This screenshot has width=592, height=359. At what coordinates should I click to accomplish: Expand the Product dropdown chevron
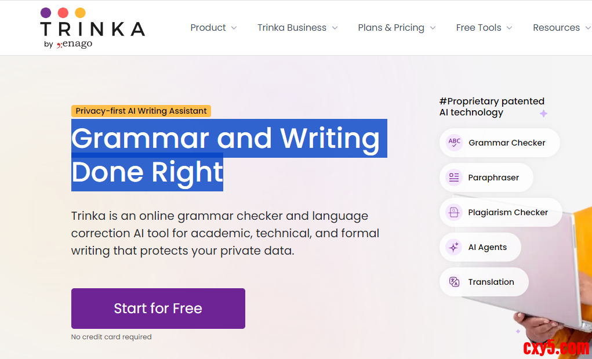pyautogui.click(x=234, y=28)
